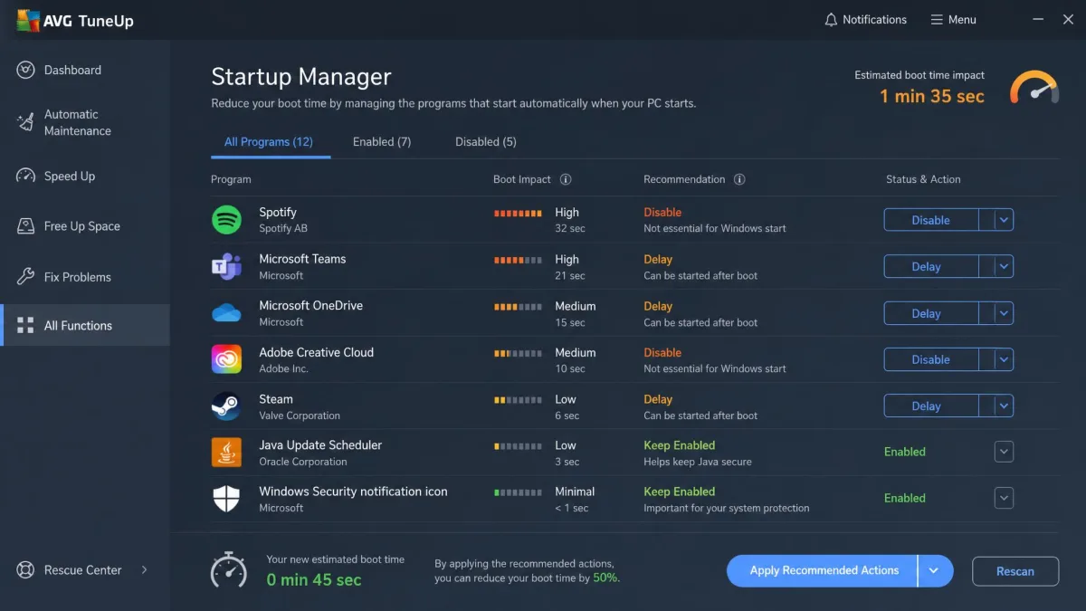Click the Oracle Corporation publisher text
1086x611 pixels.
coord(303,462)
